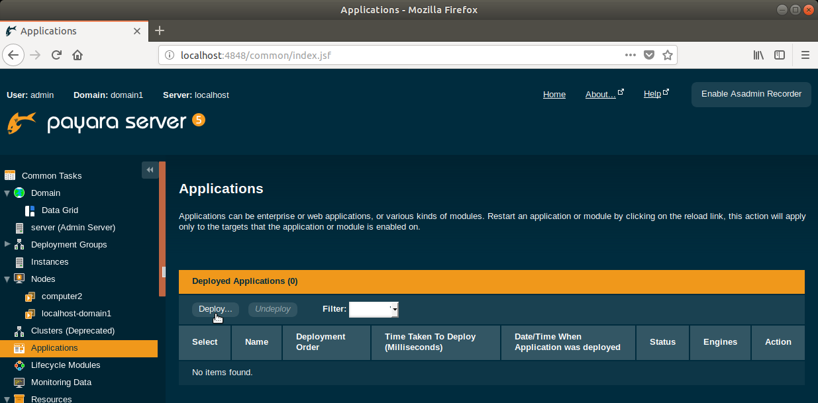818x403 pixels.
Task: Click the Undeploy button
Action: [x=273, y=309]
